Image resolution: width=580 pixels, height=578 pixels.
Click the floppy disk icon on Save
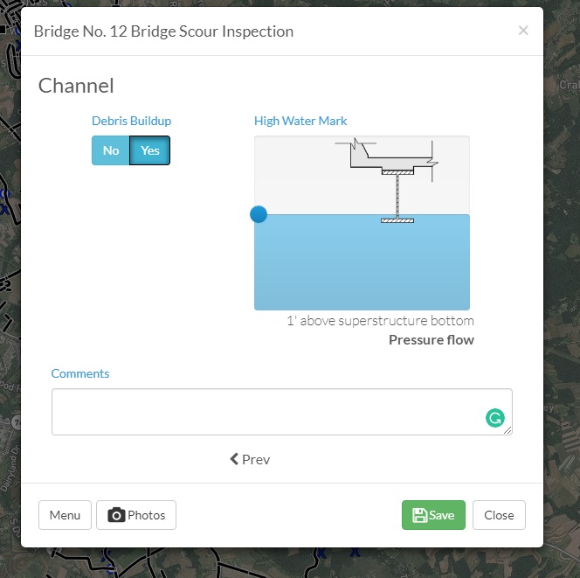click(420, 515)
